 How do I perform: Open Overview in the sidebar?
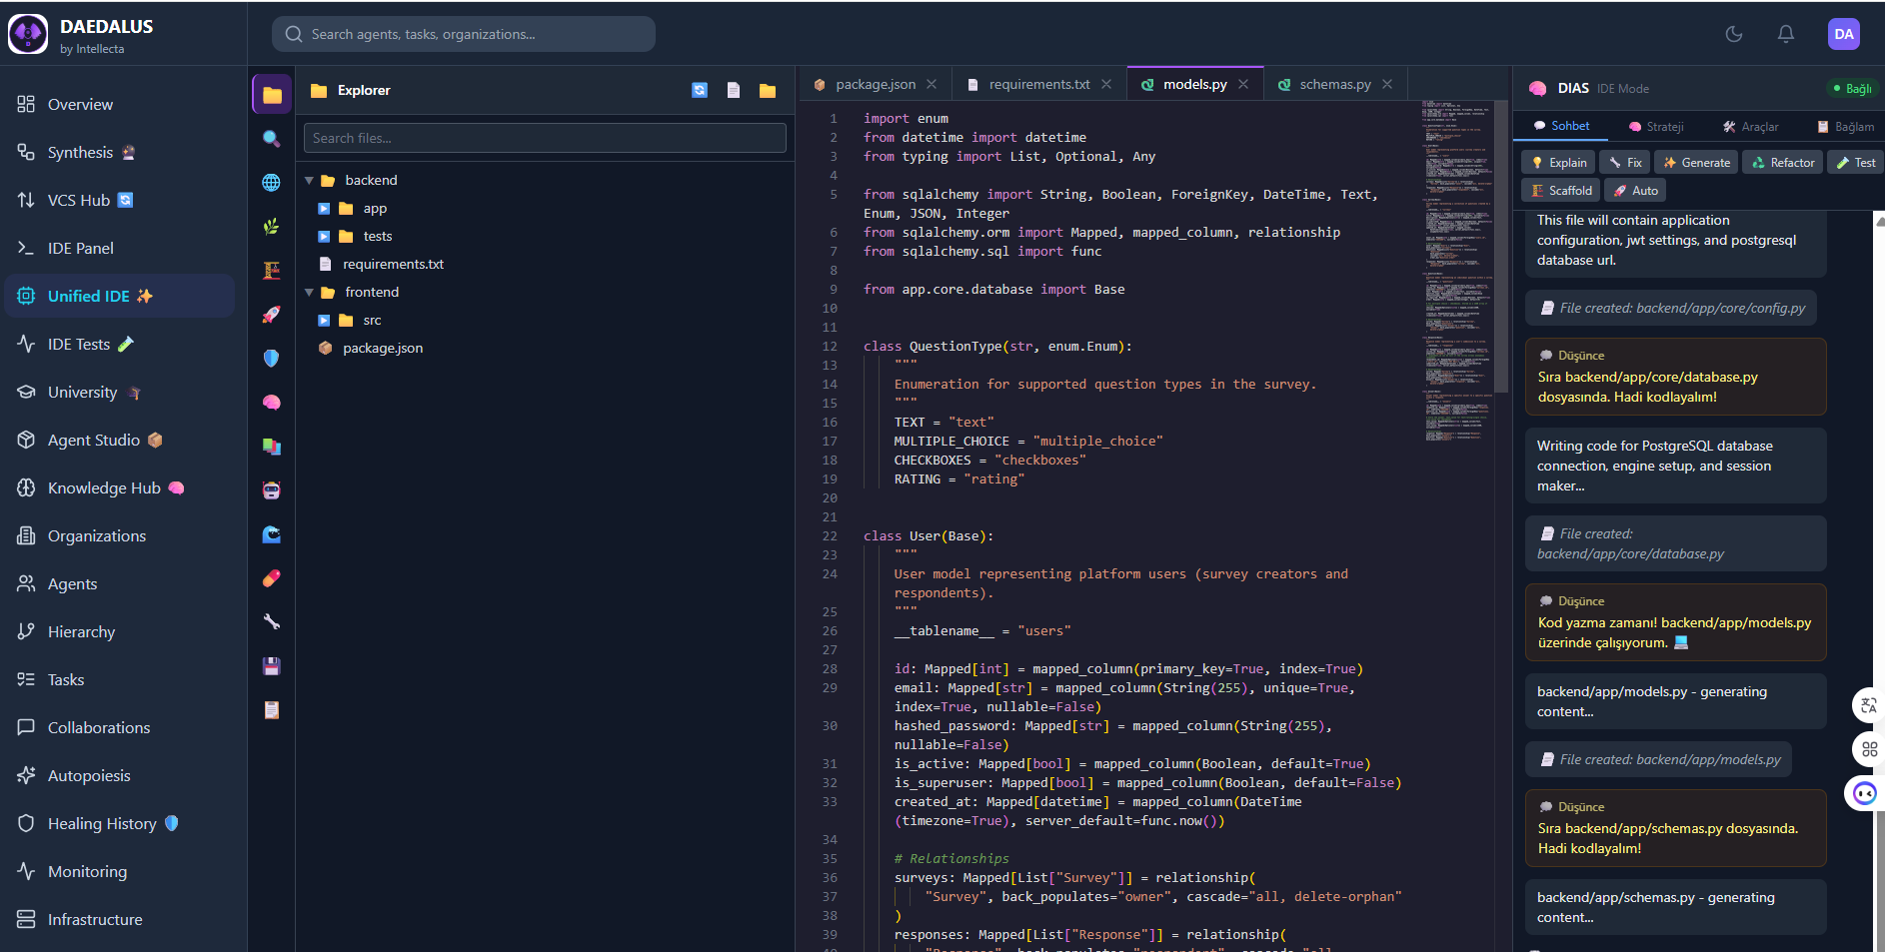(120, 104)
